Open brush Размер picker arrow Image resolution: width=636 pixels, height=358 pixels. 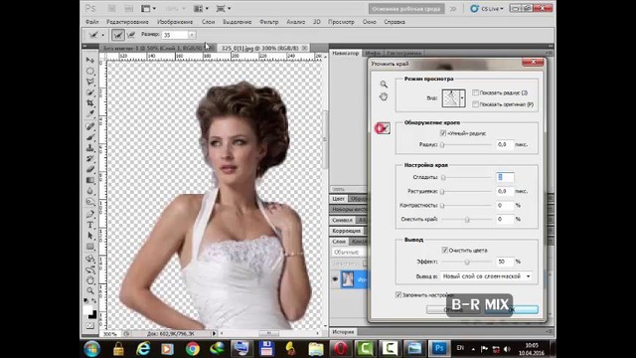(192, 35)
